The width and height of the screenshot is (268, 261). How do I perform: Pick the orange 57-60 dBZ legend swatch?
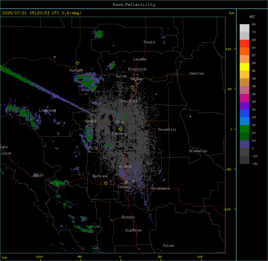[244, 51]
